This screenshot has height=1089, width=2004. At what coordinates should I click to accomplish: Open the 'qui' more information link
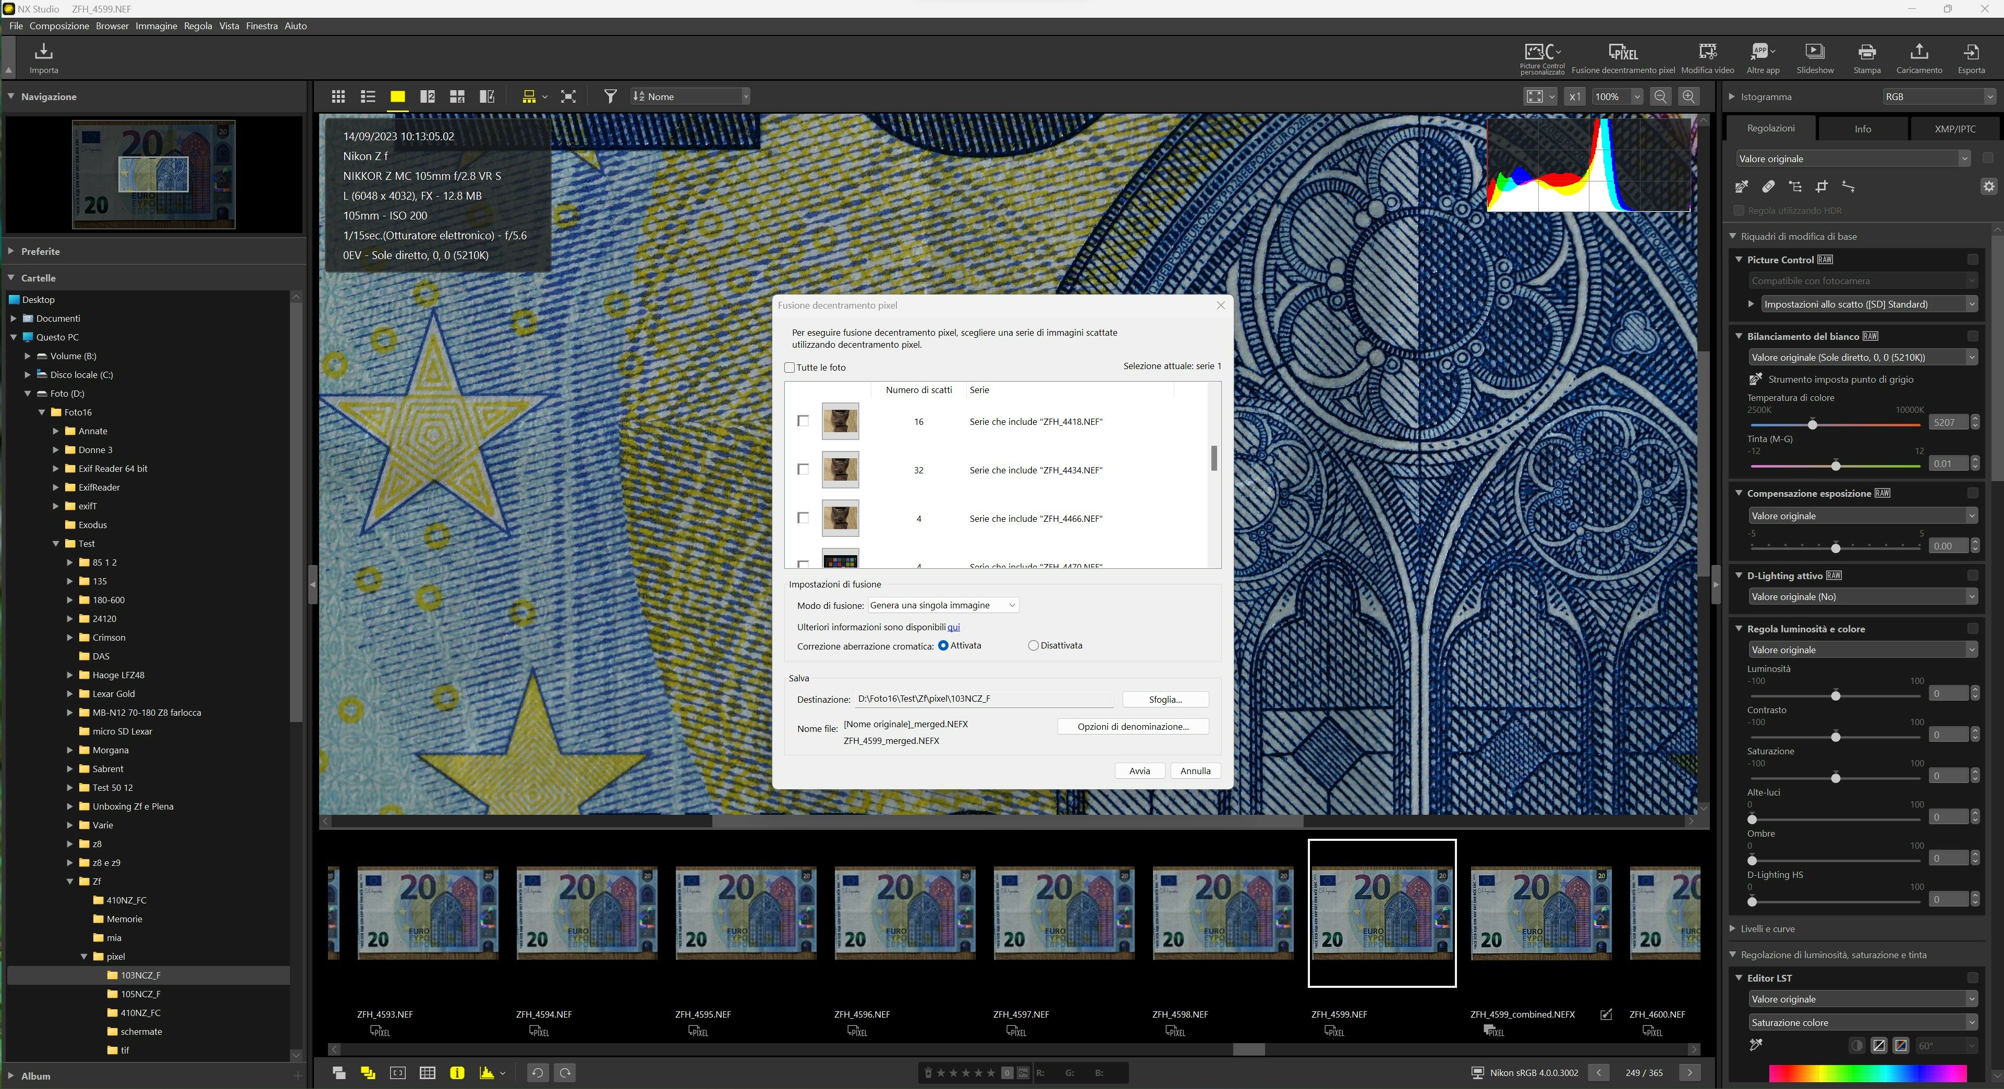click(x=953, y=627)
